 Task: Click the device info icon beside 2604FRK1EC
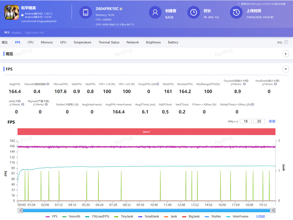121,9
